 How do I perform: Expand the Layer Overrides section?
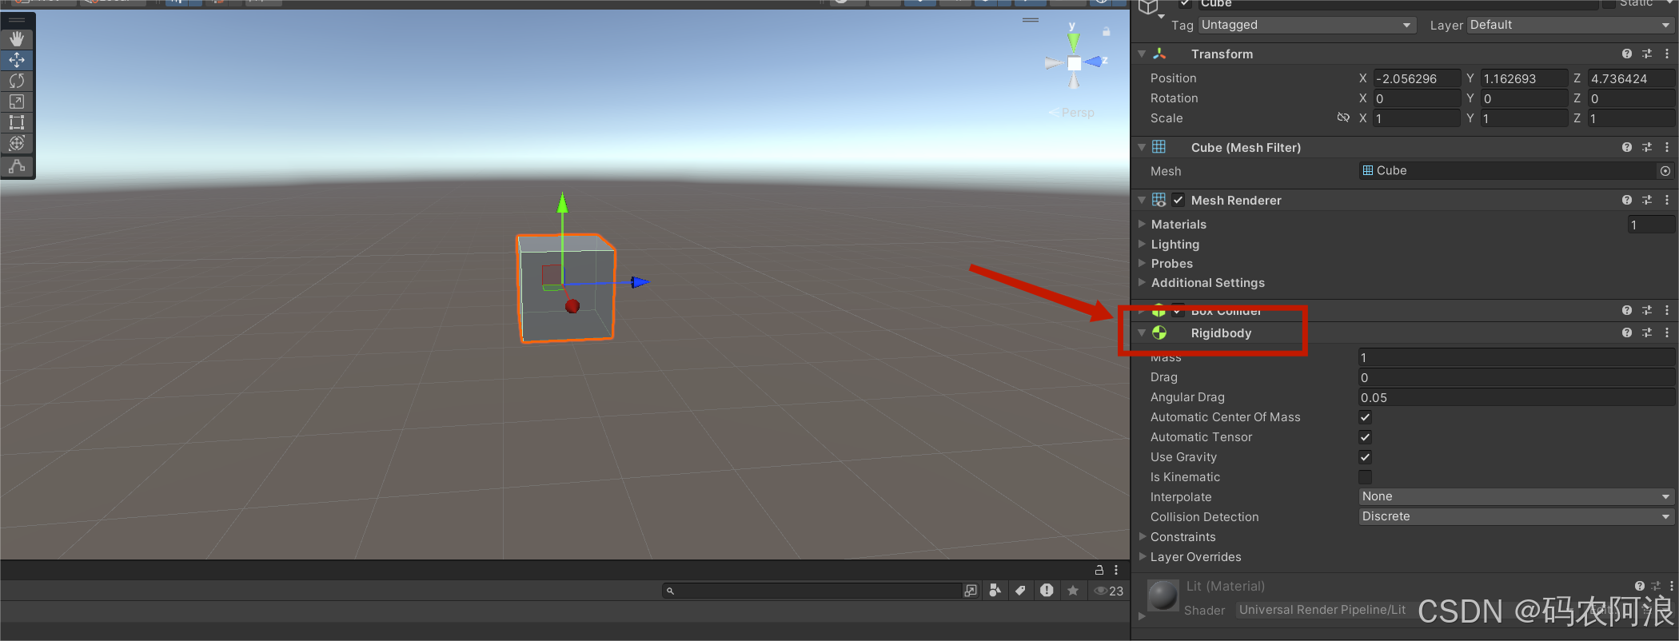1143,557
